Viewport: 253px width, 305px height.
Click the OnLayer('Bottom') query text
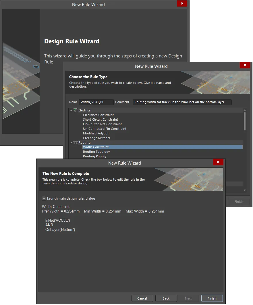(x=60, y=229)
